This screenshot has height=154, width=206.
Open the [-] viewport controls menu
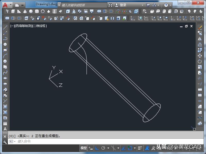click(x=12, y=26)
